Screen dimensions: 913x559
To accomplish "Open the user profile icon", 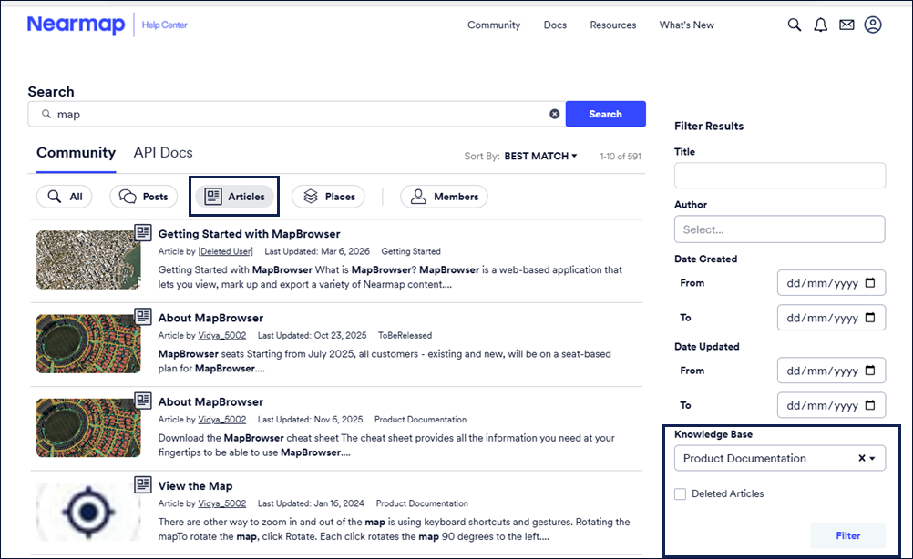I will coord(873,25).
